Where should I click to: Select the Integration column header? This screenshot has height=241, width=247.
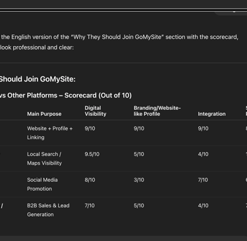211,114
